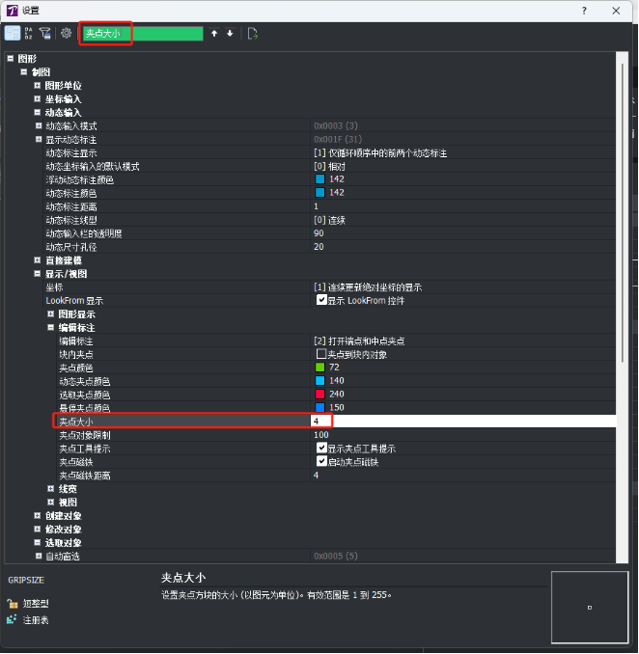Click the alphabetic sort icon
639x654 pixels.
click(29, 33)
